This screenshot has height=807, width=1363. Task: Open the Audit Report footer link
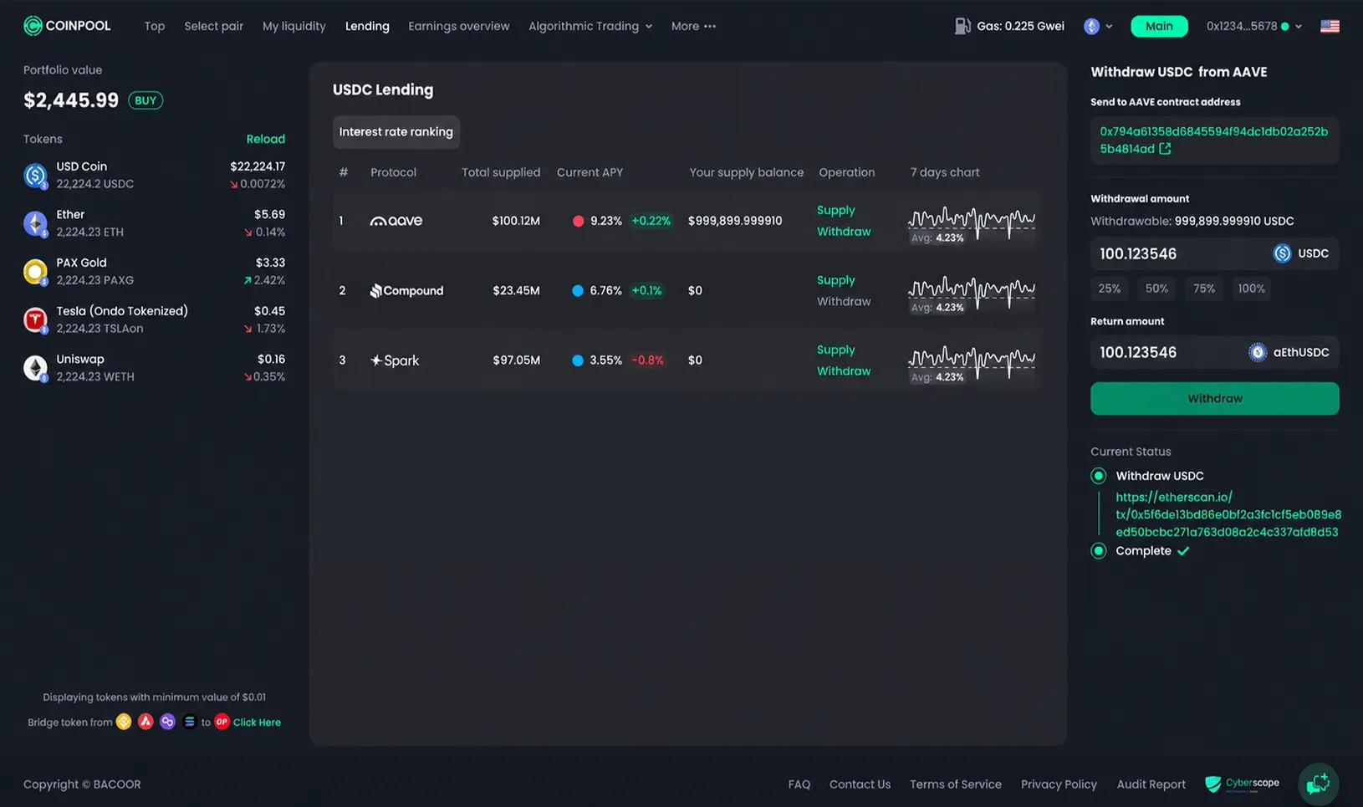pos(1151,784)
